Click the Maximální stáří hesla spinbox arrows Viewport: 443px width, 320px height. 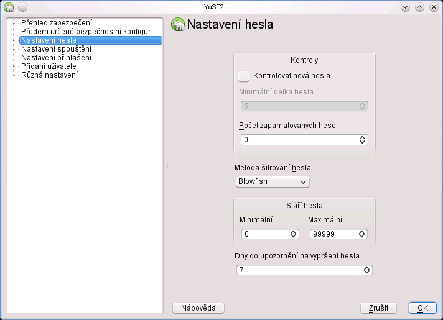click(361, 234)
